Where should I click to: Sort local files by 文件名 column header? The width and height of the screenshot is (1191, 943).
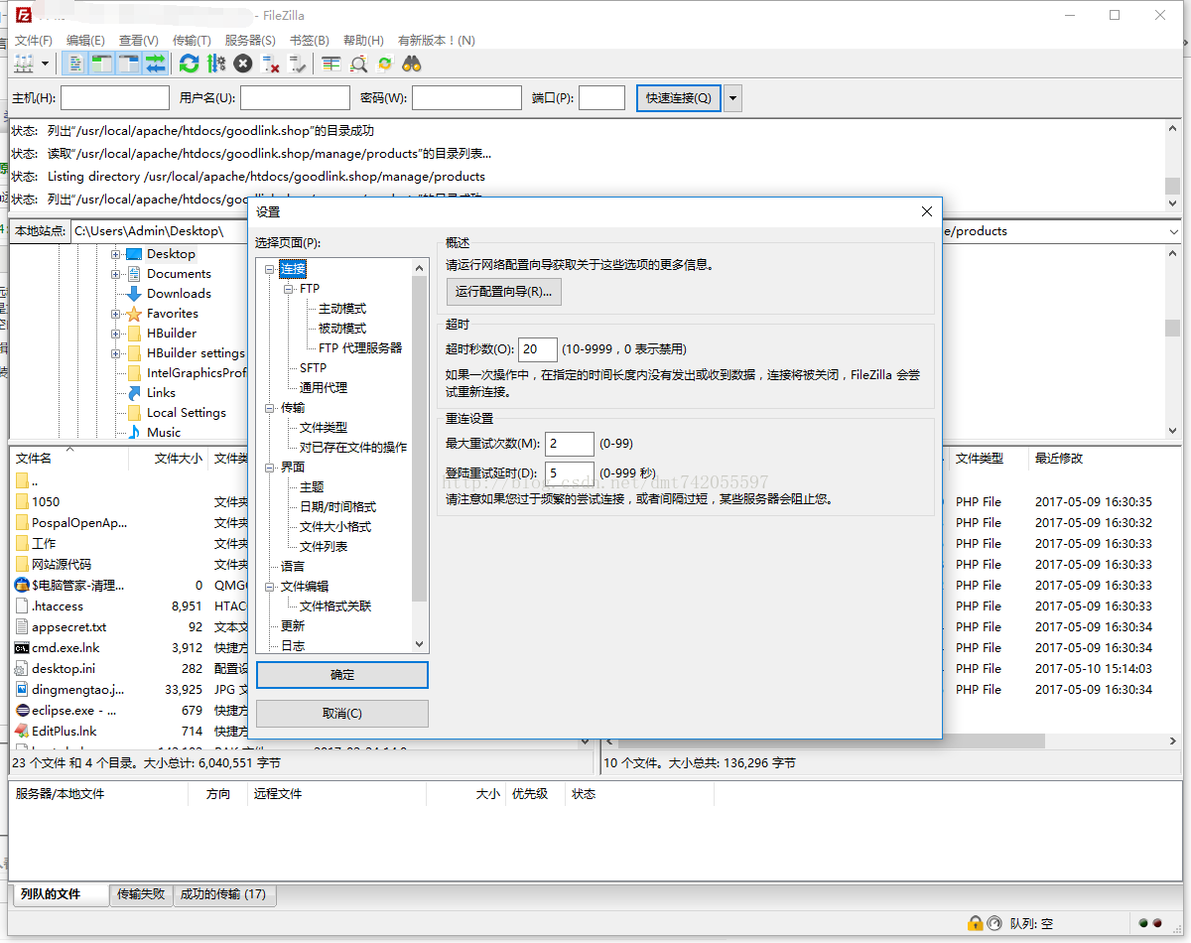coord(68,459)
